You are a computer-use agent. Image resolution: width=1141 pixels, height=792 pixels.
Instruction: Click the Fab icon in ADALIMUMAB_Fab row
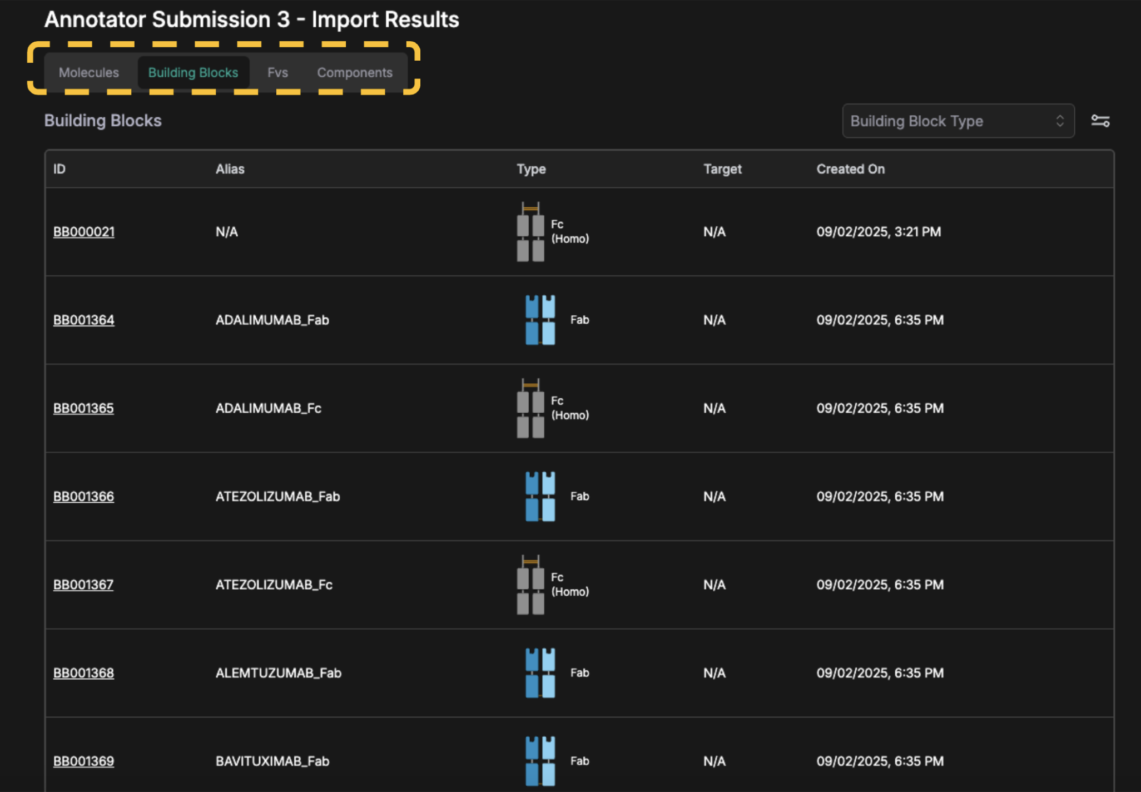click(x=540, y=320)
